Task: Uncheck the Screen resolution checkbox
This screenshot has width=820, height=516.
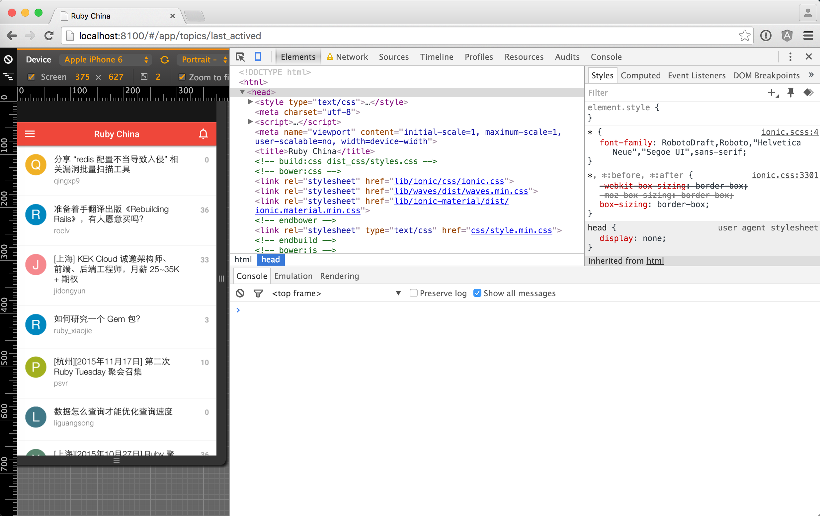Action: point(31,77)
